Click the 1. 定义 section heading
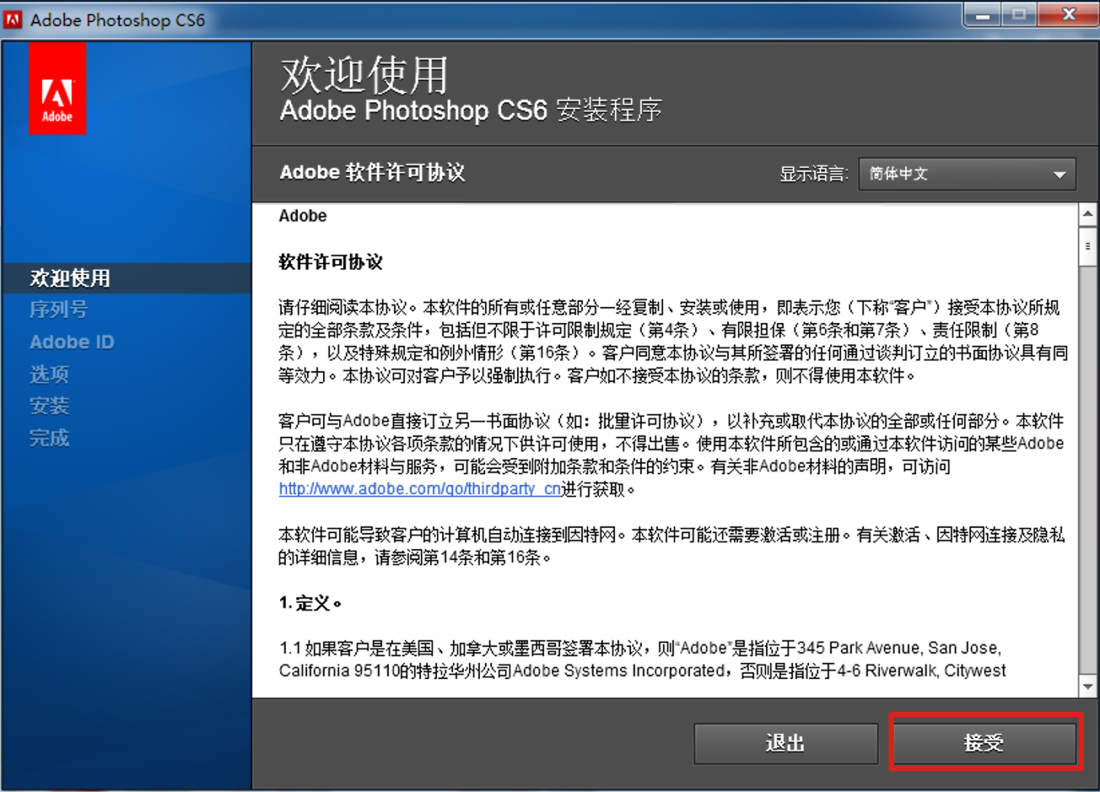Screen dimensions: 1100x792 pos(310,603)
